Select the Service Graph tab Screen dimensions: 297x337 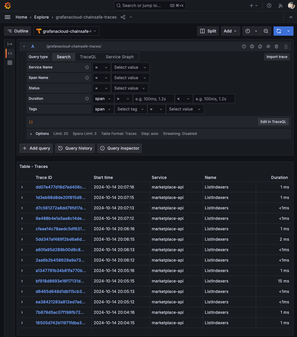[119, 57]
